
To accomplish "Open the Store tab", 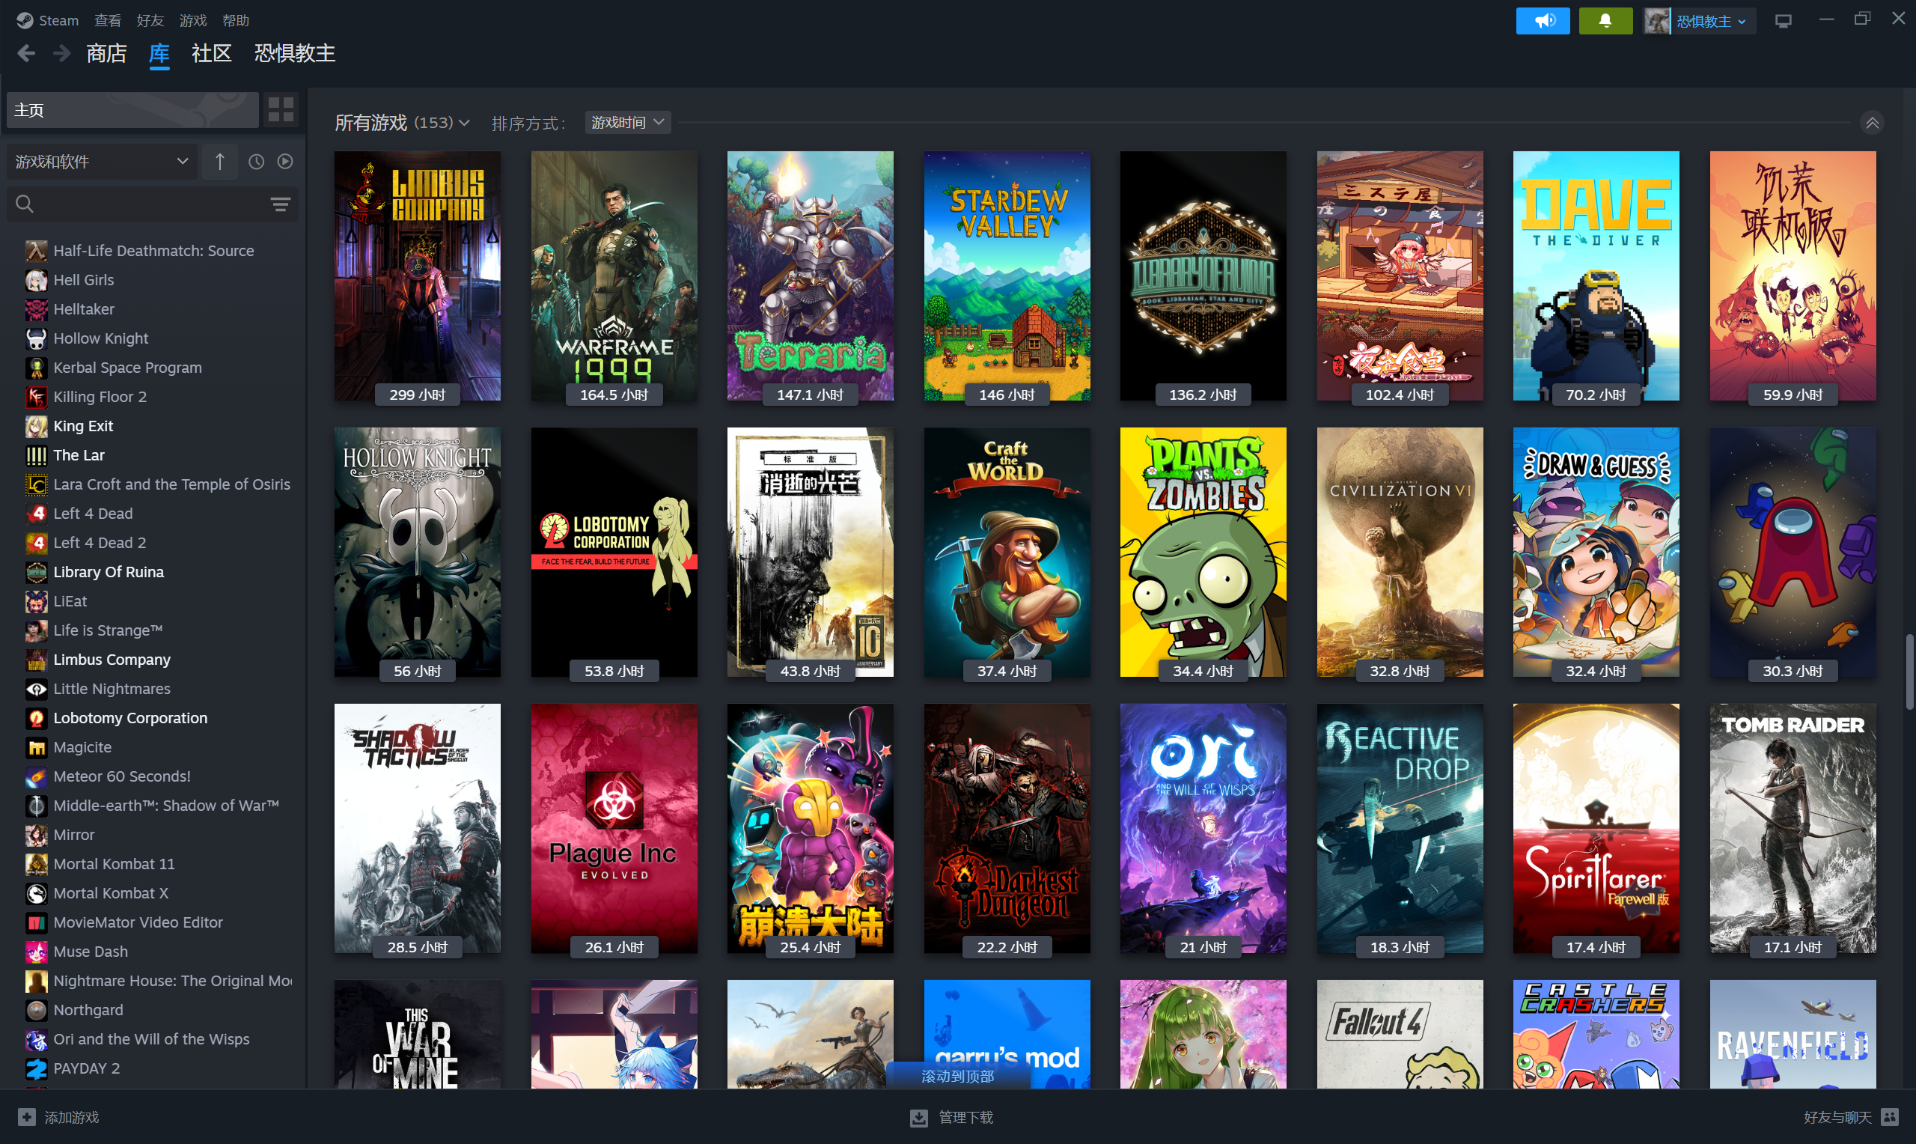I will [x=106, y=53].
